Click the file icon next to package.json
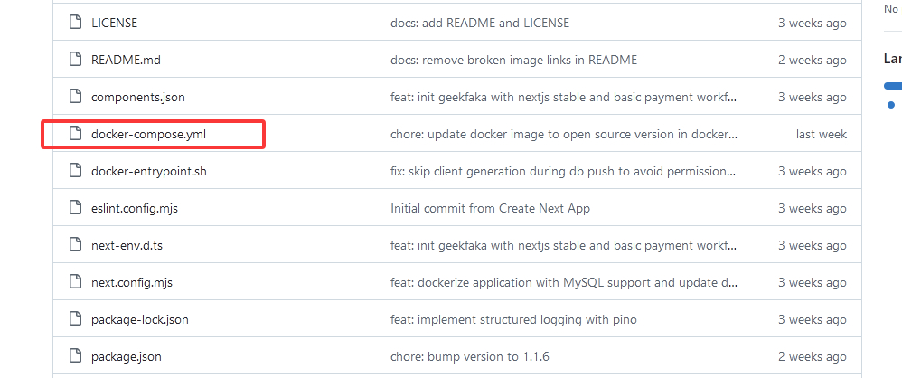 (x=75, y=356)
